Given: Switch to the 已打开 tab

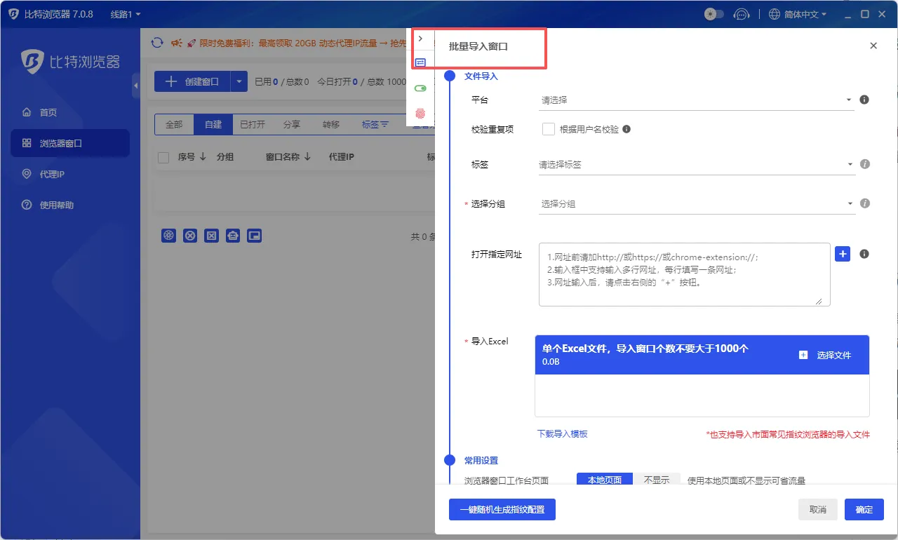Looking at the screenshot, I should pyautogui.click(x=253, y=124).
